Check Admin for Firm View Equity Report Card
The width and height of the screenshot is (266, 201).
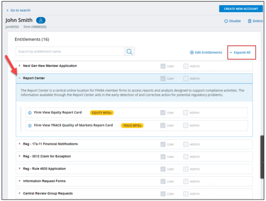(x=186, y=112)
